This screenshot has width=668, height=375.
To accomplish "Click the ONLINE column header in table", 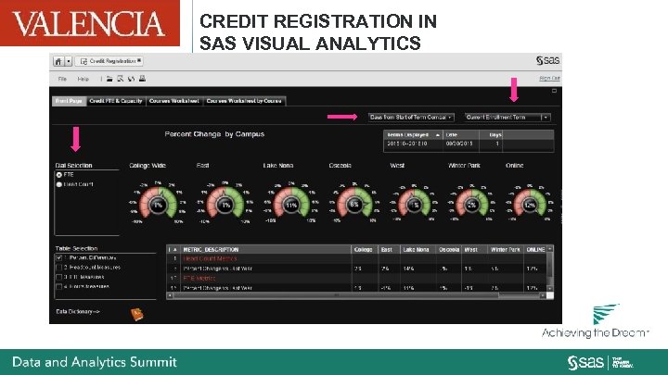I will [x=535, y=250].
